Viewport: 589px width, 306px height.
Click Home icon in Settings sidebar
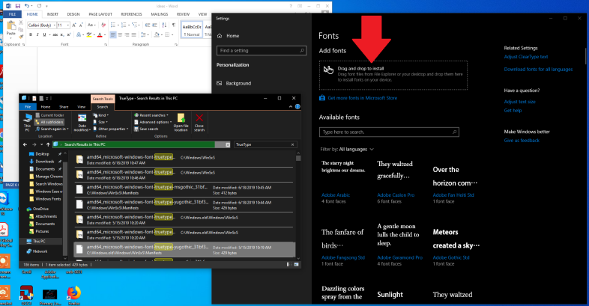tap(220, 36)
